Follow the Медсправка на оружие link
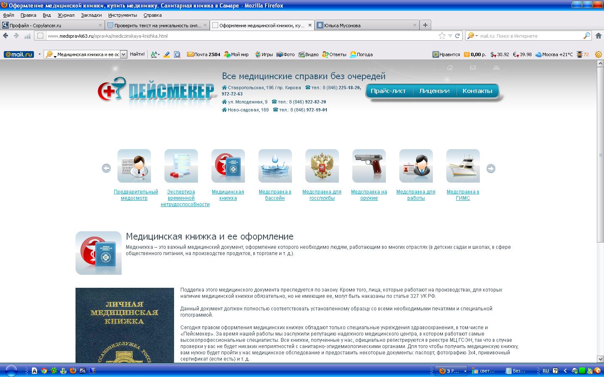604x377 pixels. (x=369, y=195)
